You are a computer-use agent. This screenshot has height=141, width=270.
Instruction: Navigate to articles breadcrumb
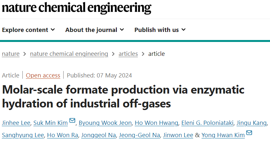(128, 54)
